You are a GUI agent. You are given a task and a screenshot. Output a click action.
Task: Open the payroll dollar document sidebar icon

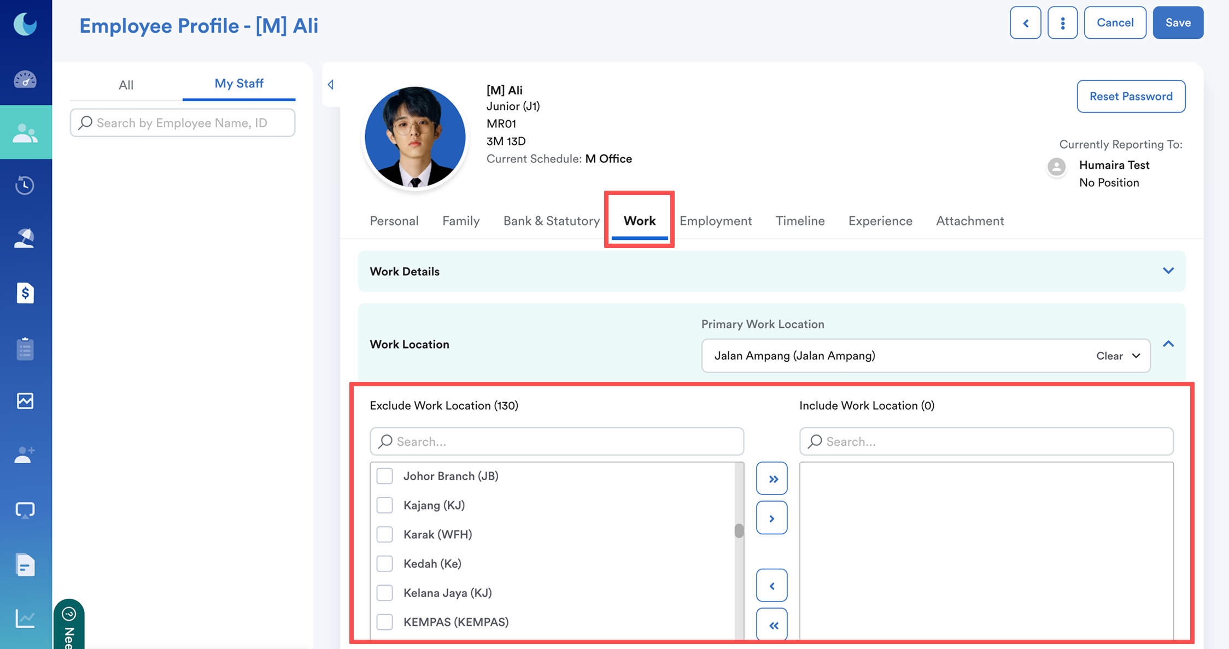tap(25, 293)
